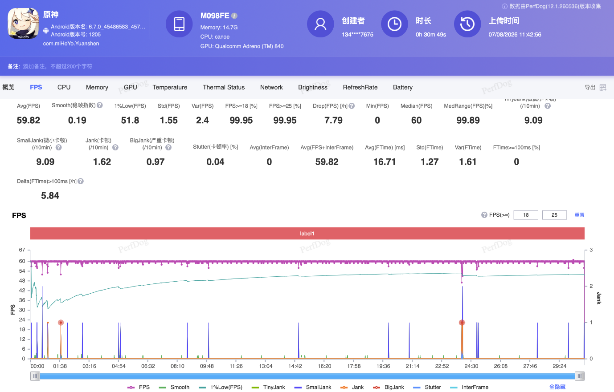The image size is (614, 392).
Task: Grab left handle of timeline range slider
Action: coord(35,376)
